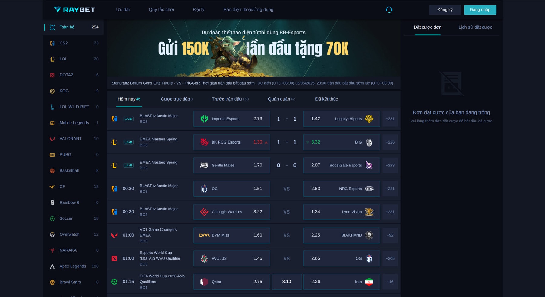Click the Iran flag icon
Screen dimensions: 545x297
pos(369,282)
